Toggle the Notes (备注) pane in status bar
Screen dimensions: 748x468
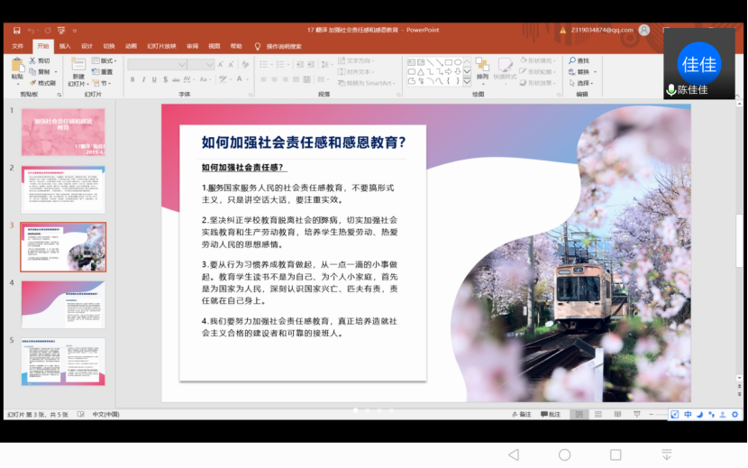(x=521, y=414)
